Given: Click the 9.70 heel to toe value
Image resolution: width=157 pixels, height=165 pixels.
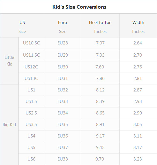Looking at the screenshot, I should pos(100,159).
